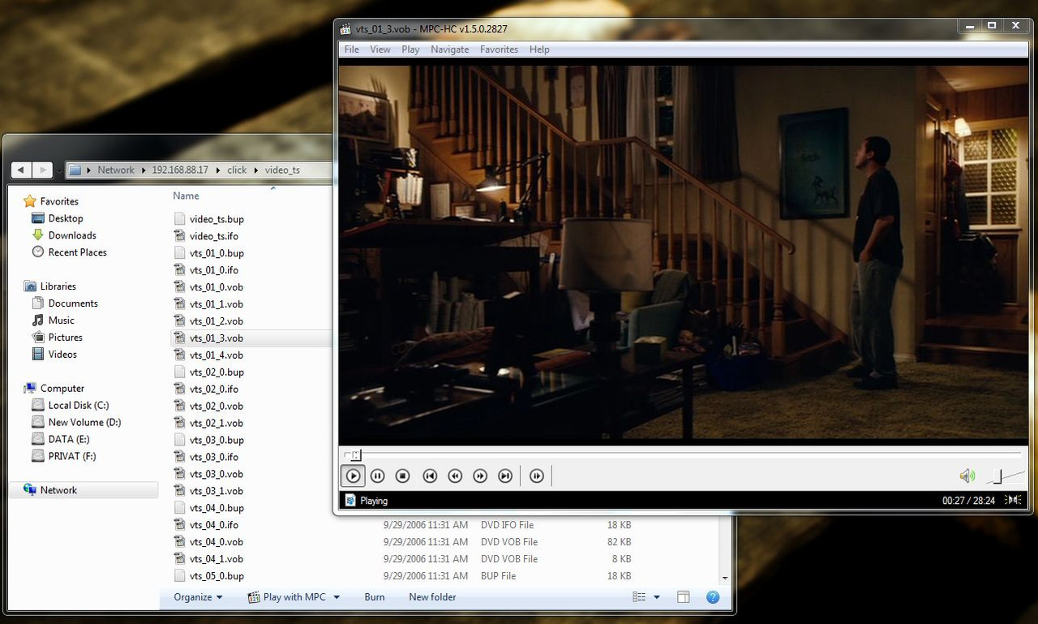Click the skip to next chapter icon
Viewport: 1038px width, 624px height.
505,476
